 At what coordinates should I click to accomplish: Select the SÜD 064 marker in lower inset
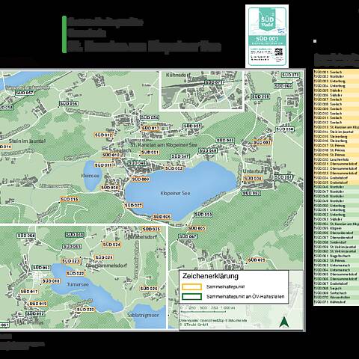pyautogui.click(x=26, y=236)
